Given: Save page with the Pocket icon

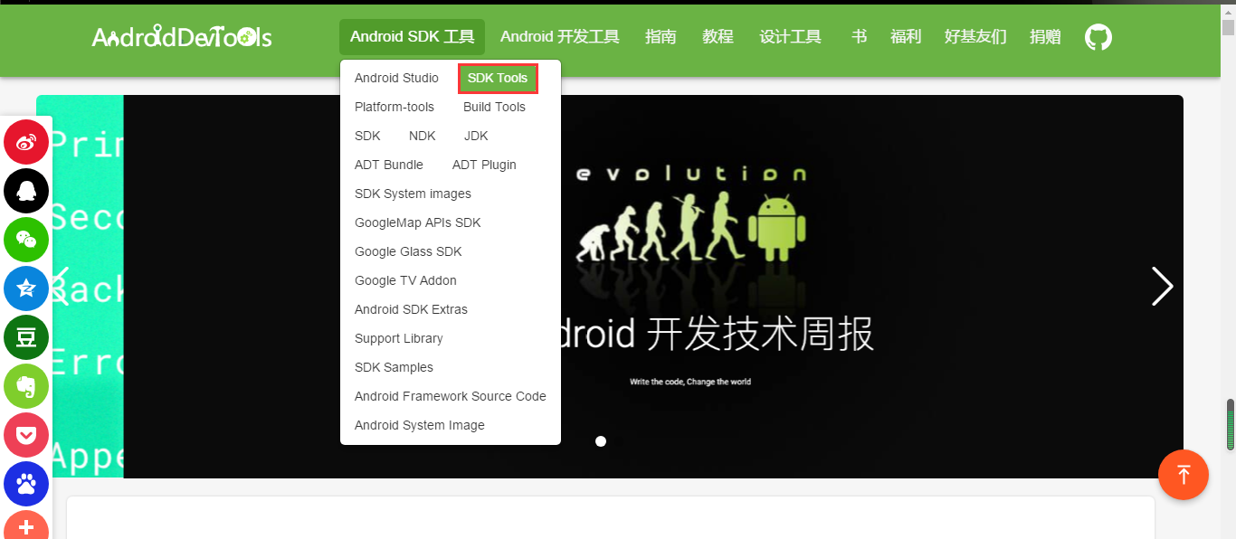Looking at the screenshot, I should click(26, 435).
